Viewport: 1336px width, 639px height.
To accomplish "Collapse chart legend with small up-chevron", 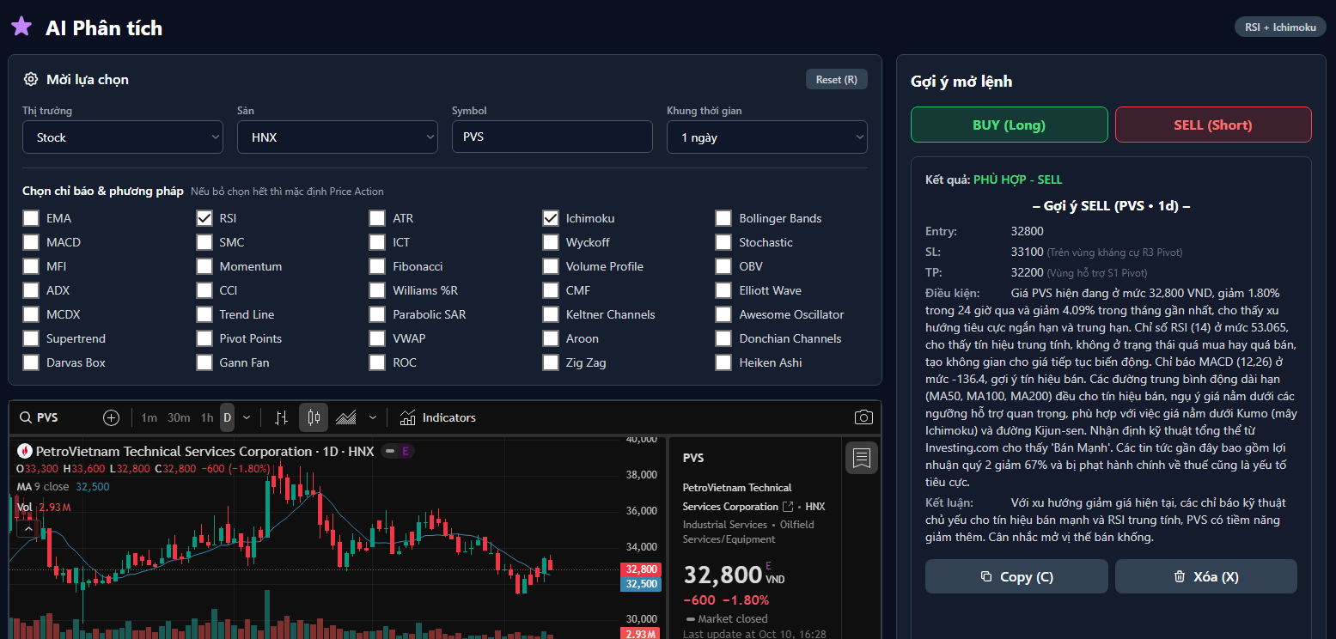I will click(29, 529).
